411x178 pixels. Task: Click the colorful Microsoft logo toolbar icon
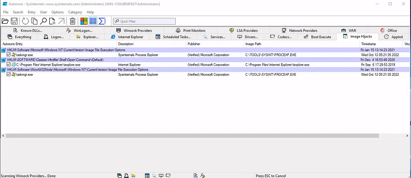point(84,21)
